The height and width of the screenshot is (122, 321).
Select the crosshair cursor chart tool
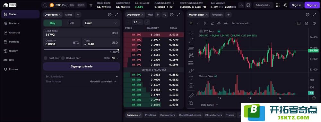(x=191, y=33)
